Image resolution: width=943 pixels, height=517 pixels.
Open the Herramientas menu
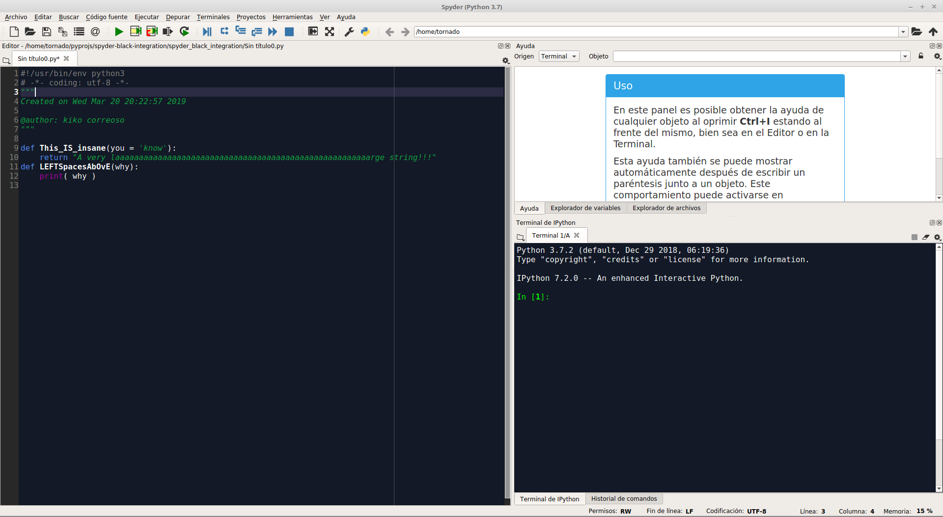(x=293, y=17)
